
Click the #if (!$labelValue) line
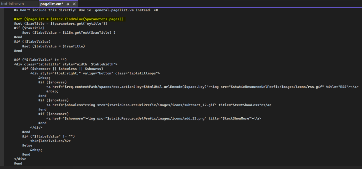click(32, 41)
